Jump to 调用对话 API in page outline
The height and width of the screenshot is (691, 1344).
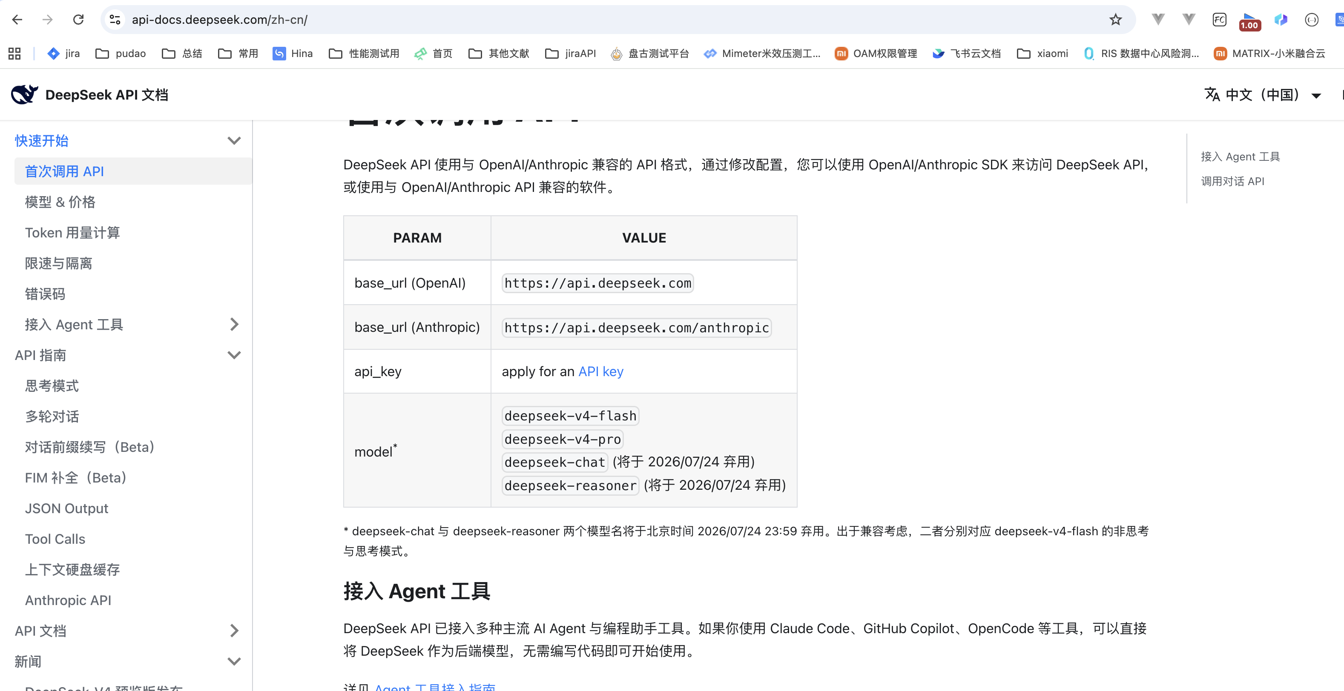pyautogui.click(x=1232, y=181)
